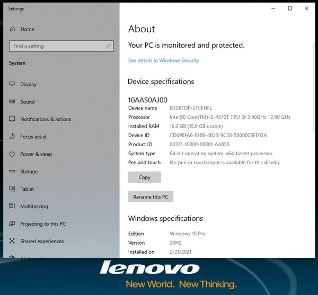
Task: Click the Product ID 00331-10000-00001-AA855
Action: tap(199, 145)
